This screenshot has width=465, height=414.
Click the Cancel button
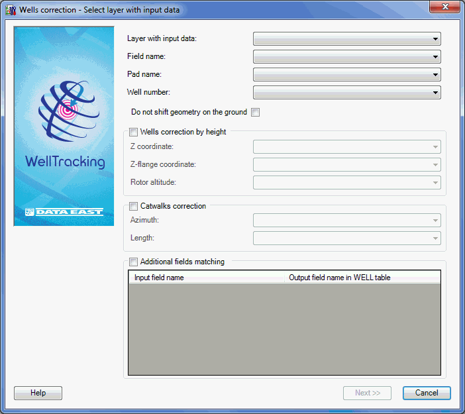coord(427,393)
